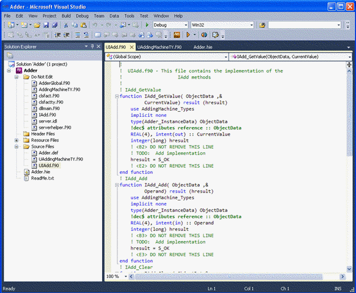Open the Debug configuration dropdown

186,25
